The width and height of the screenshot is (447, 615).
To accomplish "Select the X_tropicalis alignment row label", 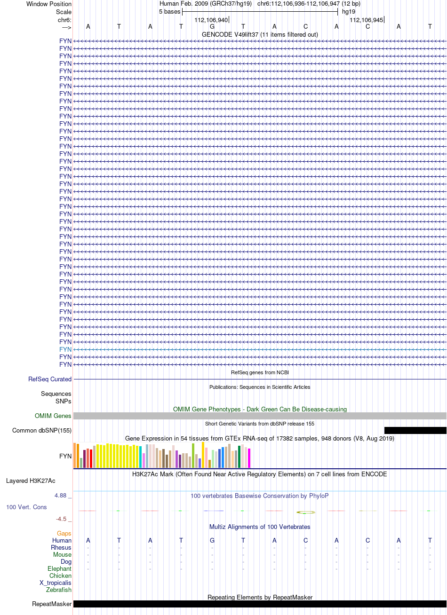I will (56, 583).
